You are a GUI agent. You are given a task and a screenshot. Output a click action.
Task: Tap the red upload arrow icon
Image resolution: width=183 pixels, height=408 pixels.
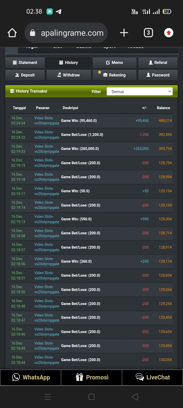[169, 33]
